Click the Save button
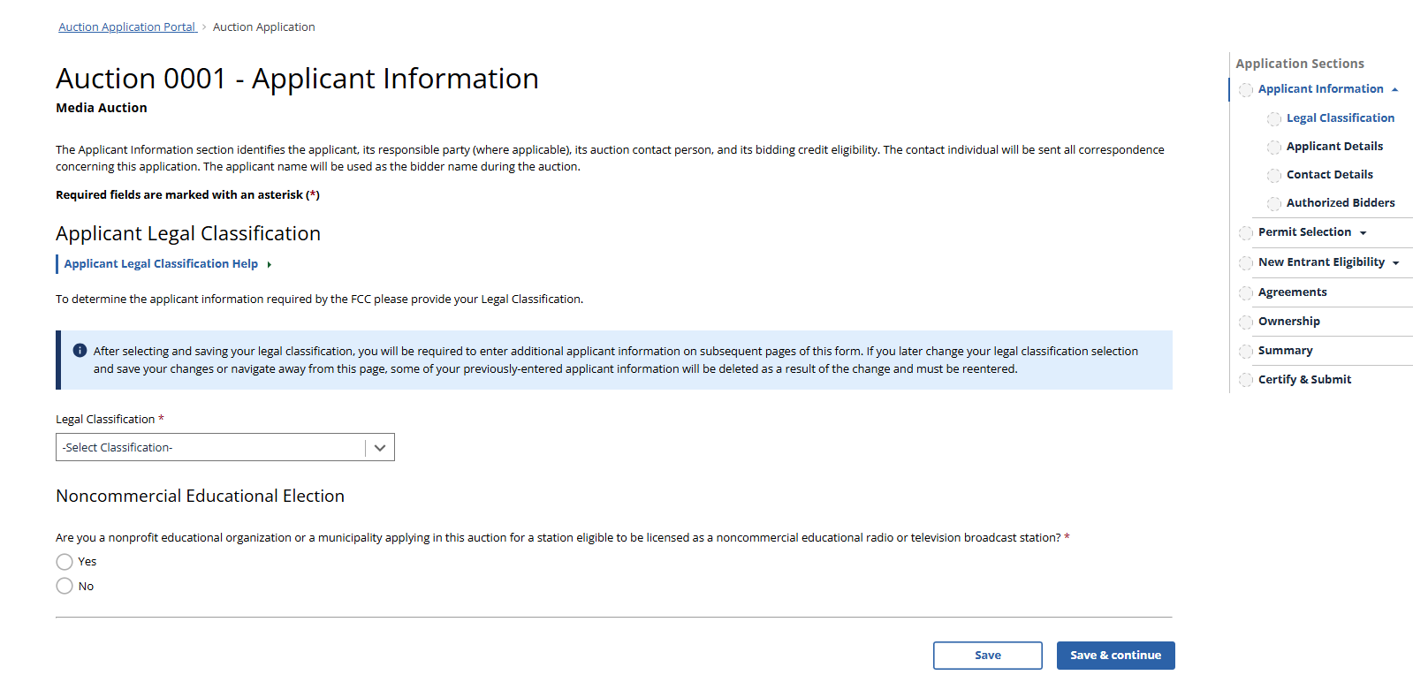 987,656
